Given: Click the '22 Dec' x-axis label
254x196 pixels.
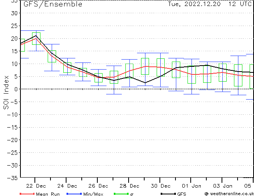Looking at the screenshot, I should (x=36, y=186).
